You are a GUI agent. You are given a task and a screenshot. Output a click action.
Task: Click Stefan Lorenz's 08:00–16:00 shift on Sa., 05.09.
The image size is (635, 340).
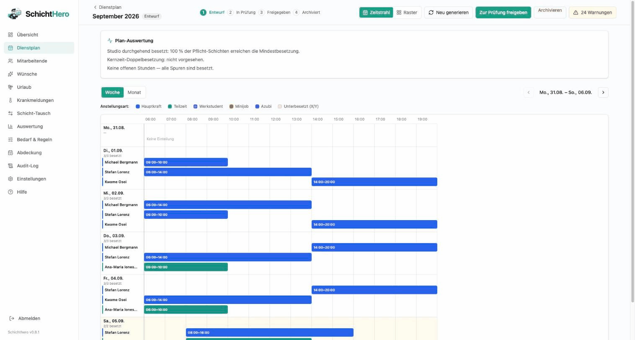[270, 332]
